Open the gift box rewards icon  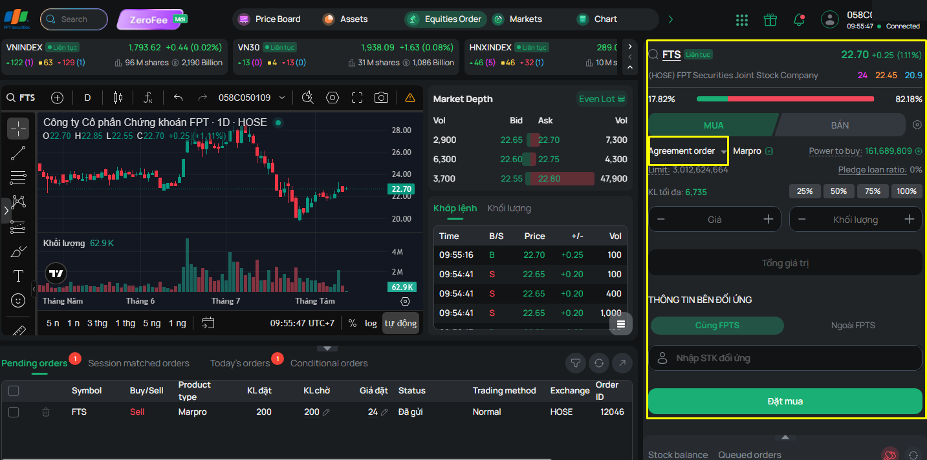[770, 19]
